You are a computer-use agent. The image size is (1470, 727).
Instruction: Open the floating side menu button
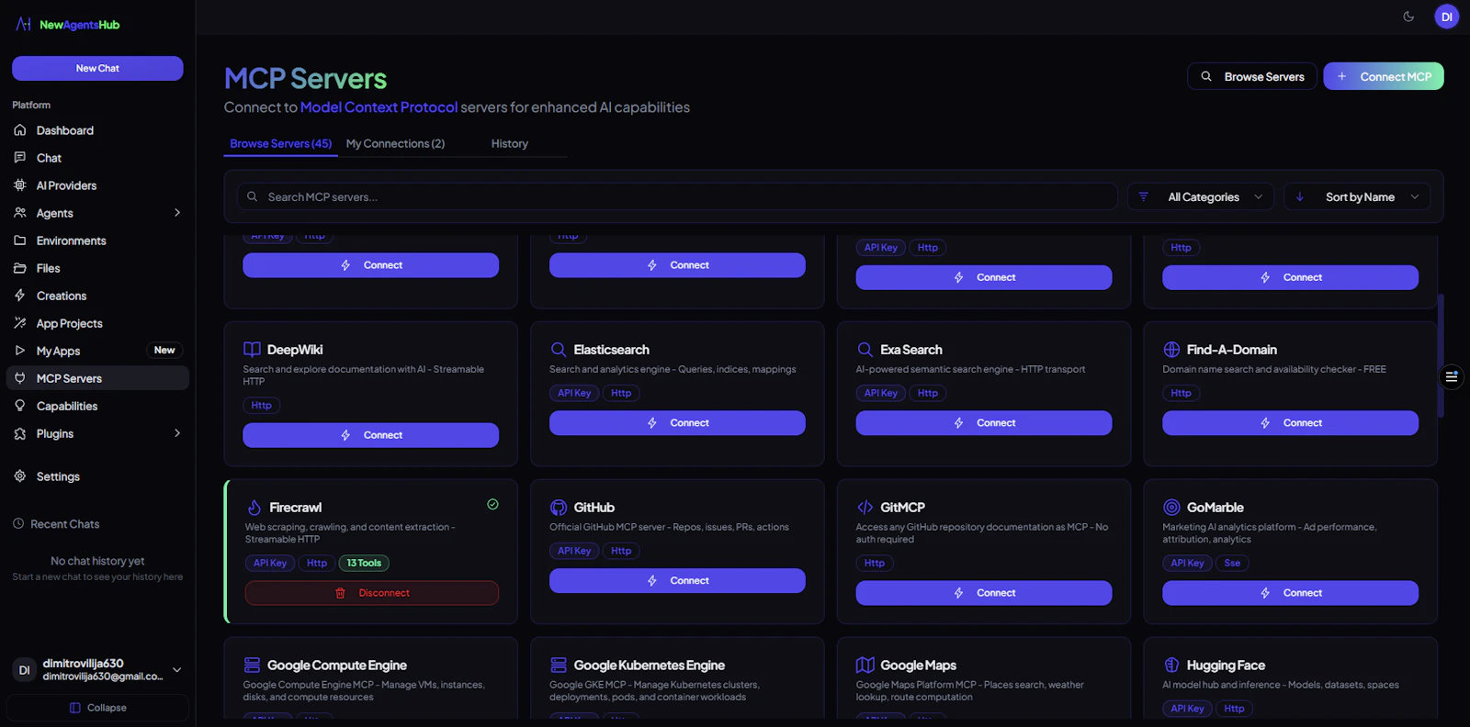[x=1452, y=376]
